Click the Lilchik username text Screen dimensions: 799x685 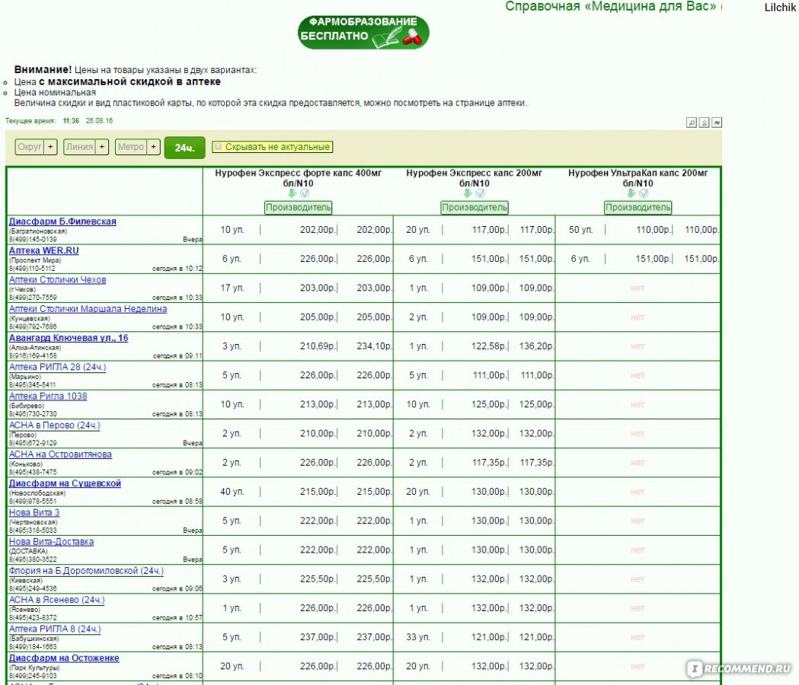[x=780, y=7]
